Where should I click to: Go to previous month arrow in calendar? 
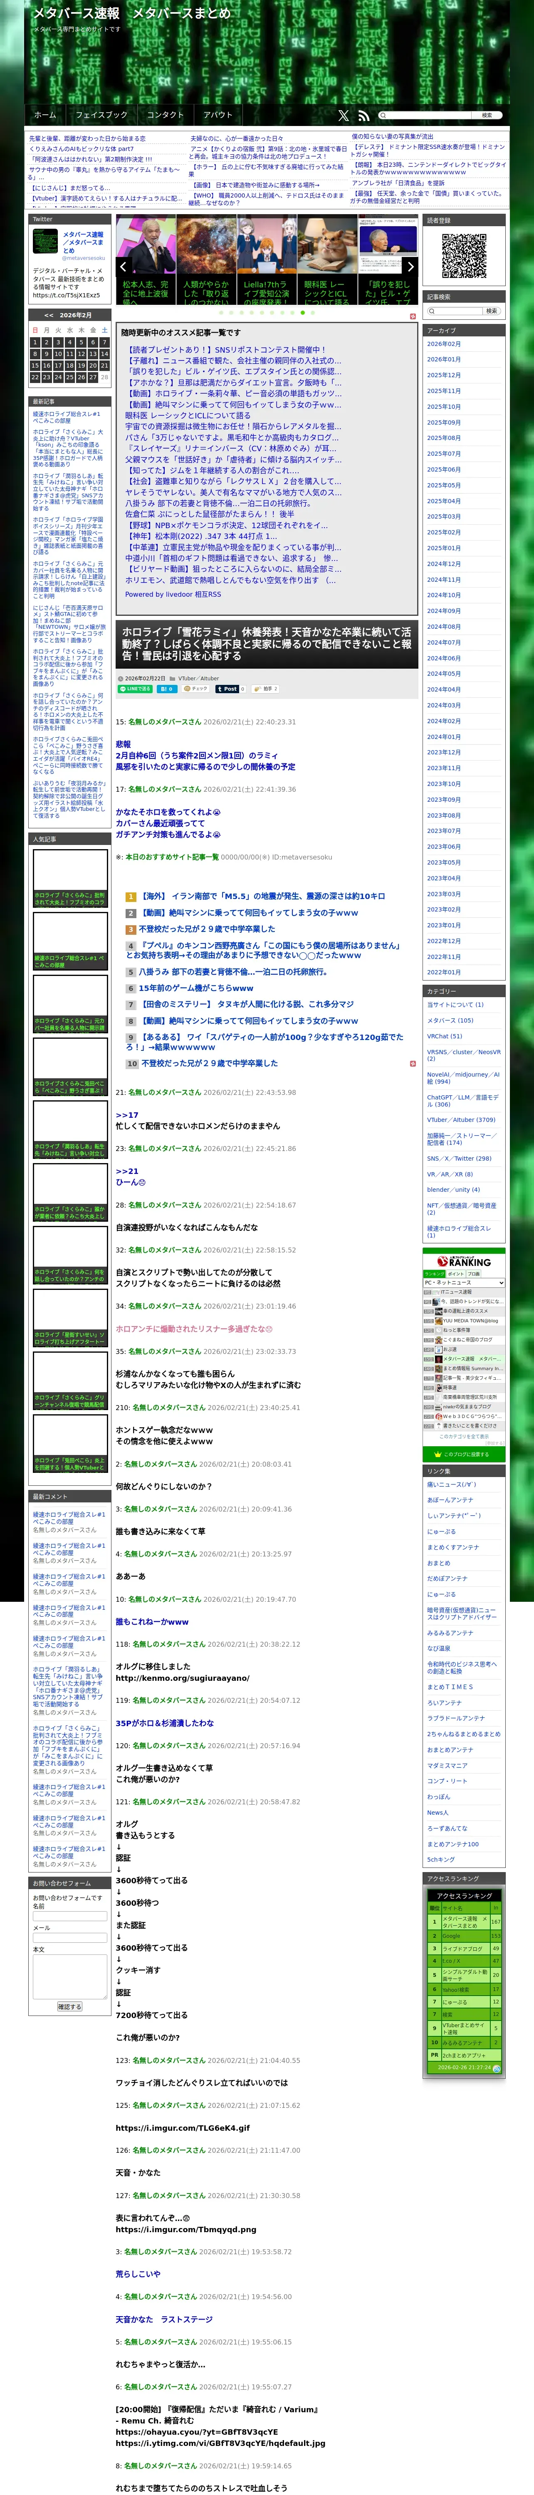point(49,315)
